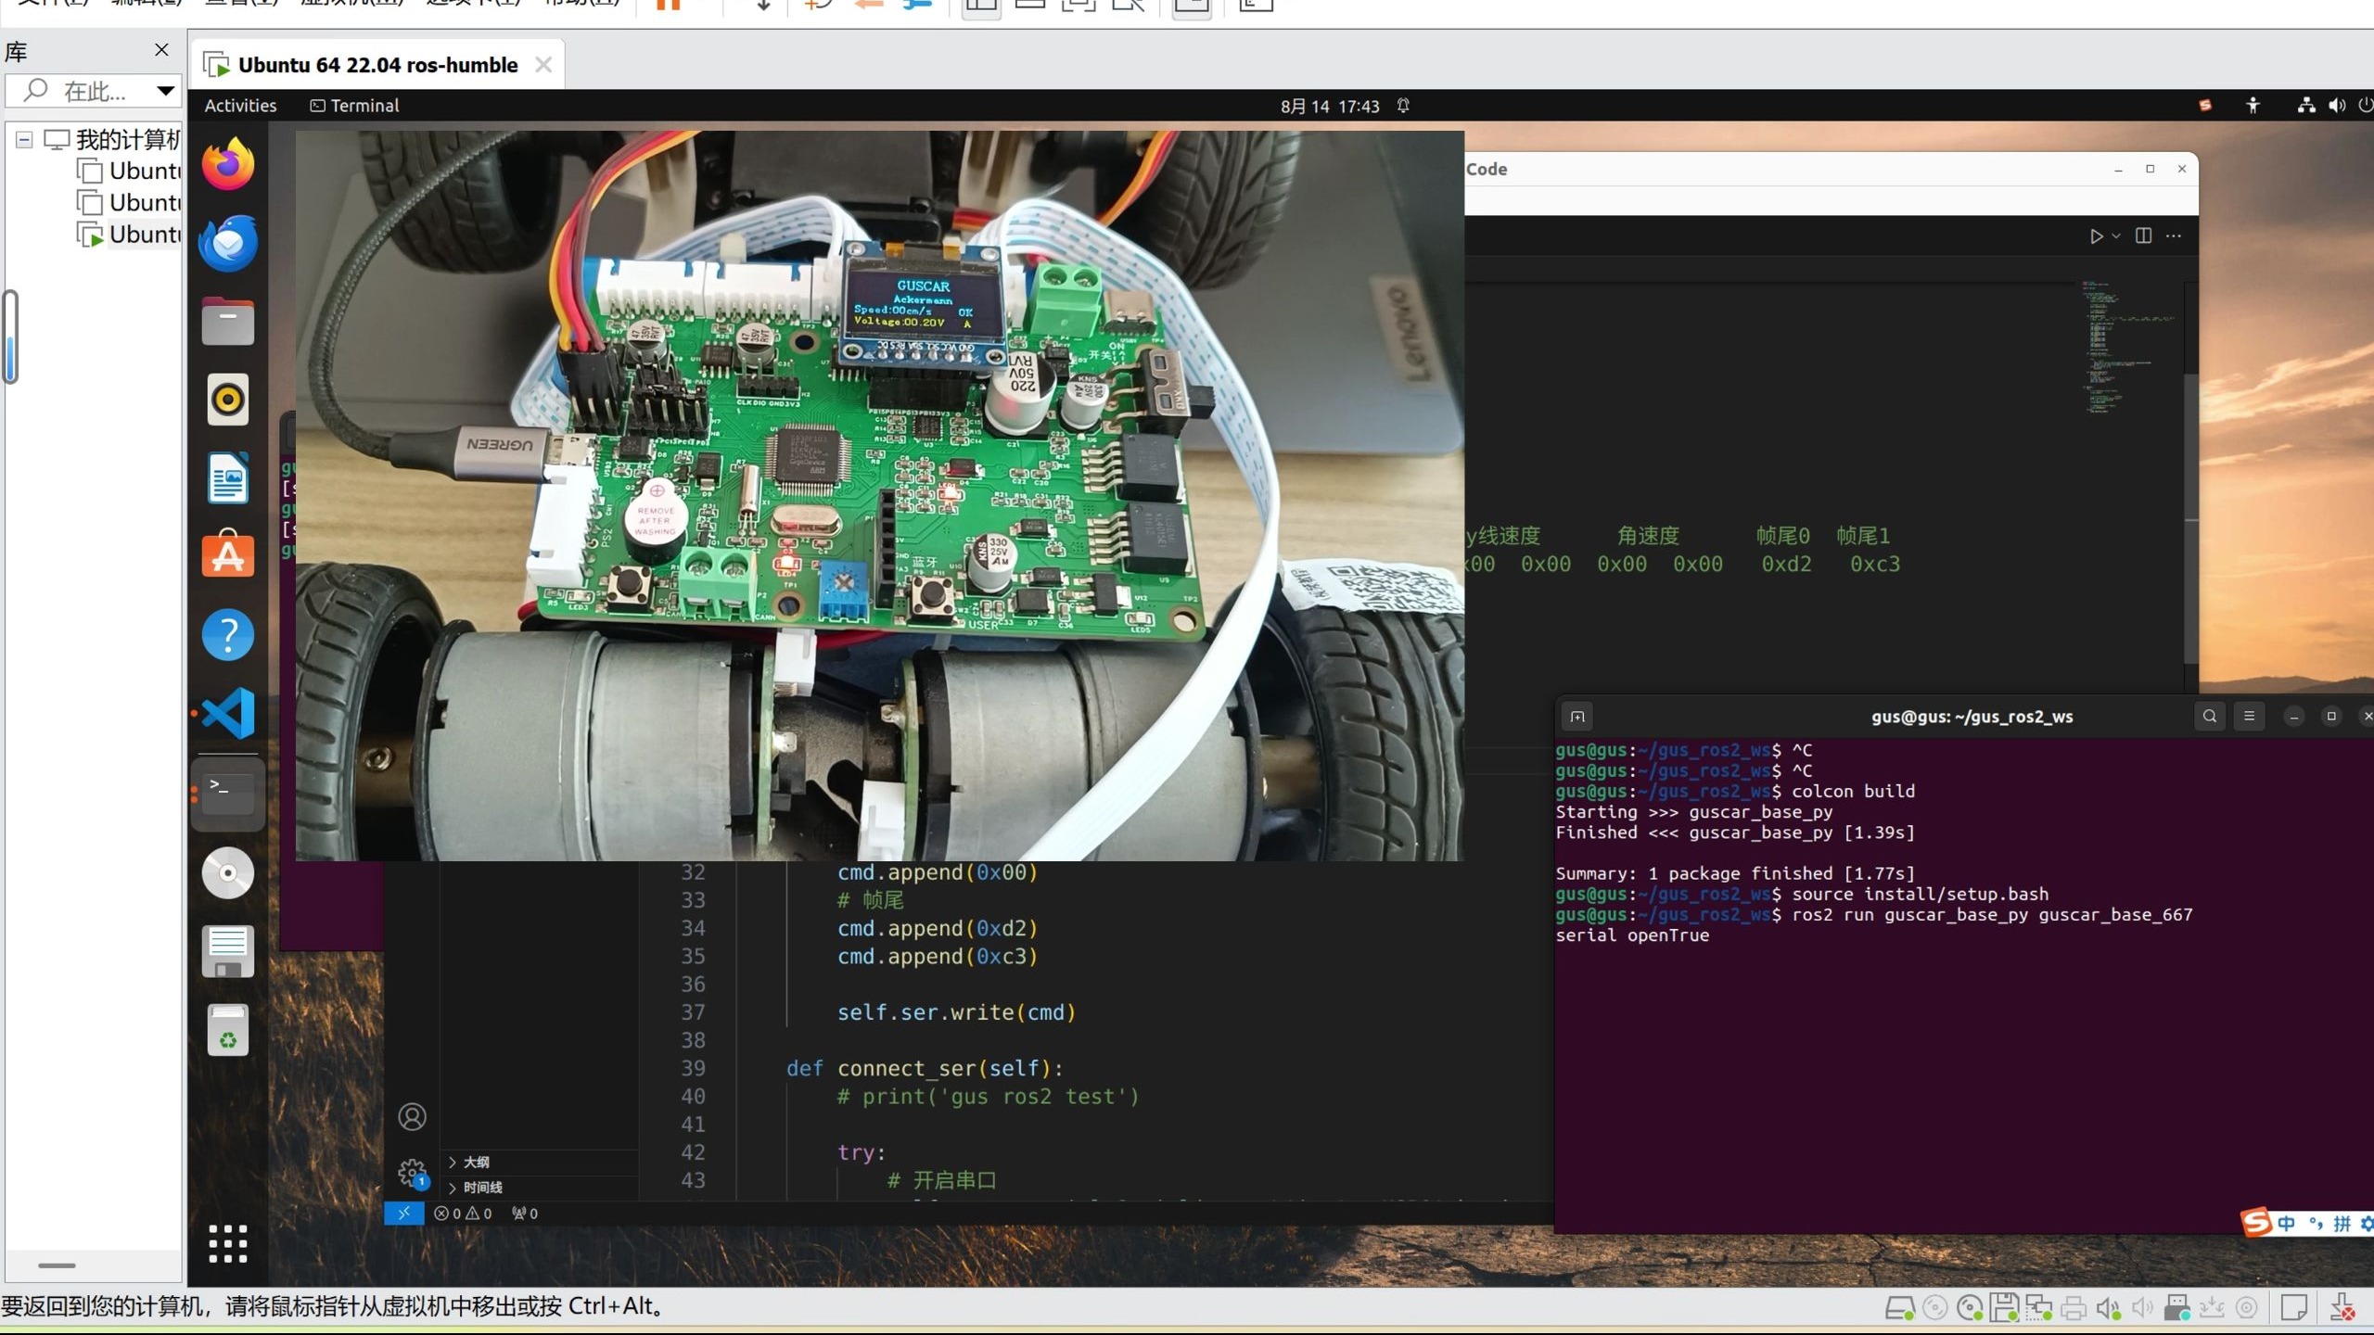
Task: Open VS Code editor more actions menu
Action: [2174, 235]
